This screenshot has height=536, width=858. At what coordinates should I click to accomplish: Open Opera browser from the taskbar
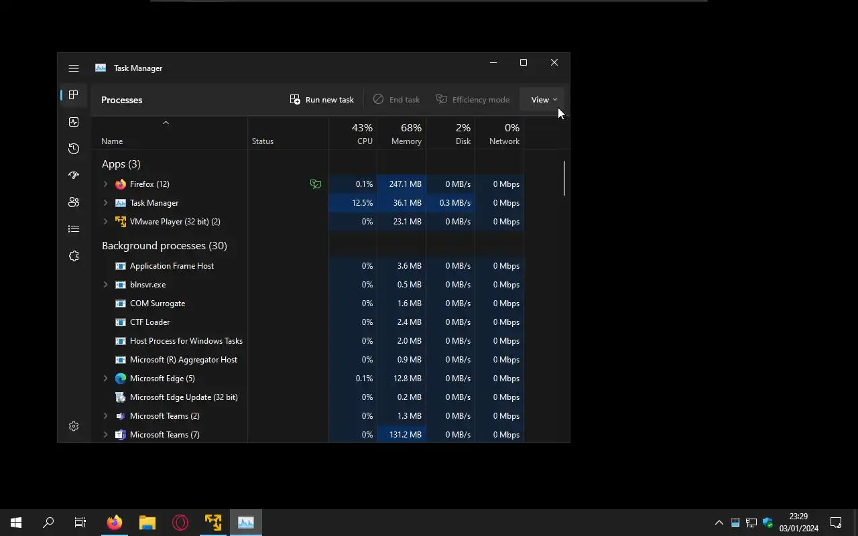(x=180, y=523)
